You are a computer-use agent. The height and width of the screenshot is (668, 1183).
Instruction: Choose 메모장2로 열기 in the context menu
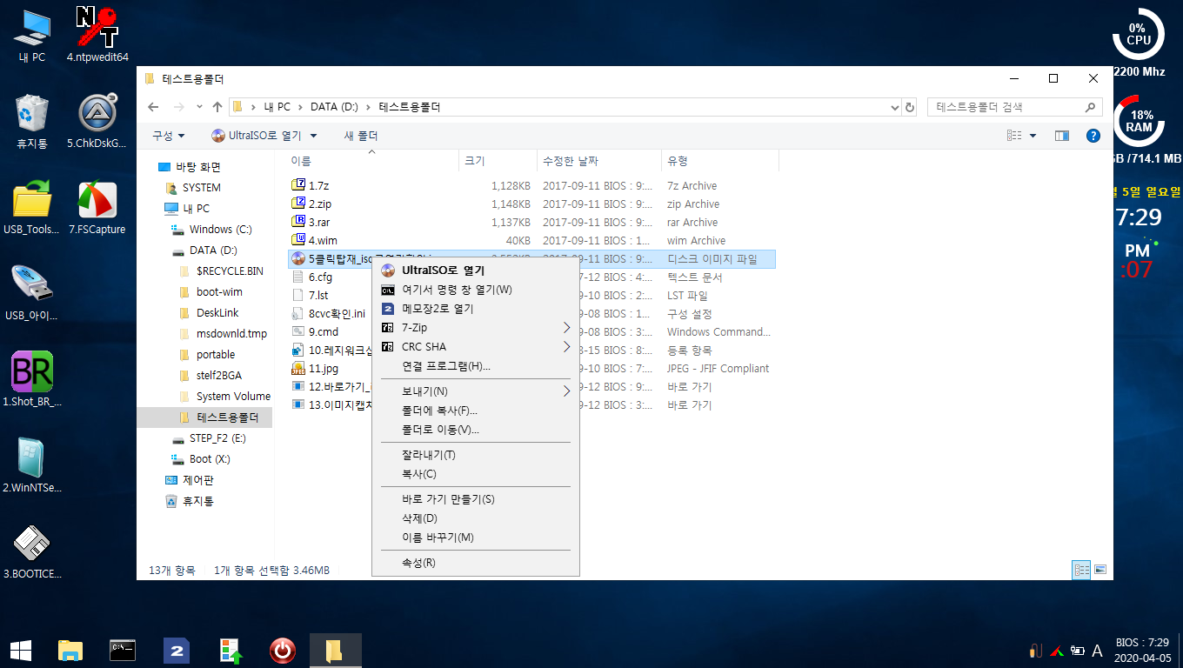(x=475, y=309)
